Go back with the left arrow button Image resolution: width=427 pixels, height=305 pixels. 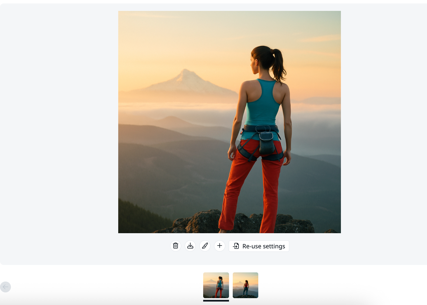point(5,287)
